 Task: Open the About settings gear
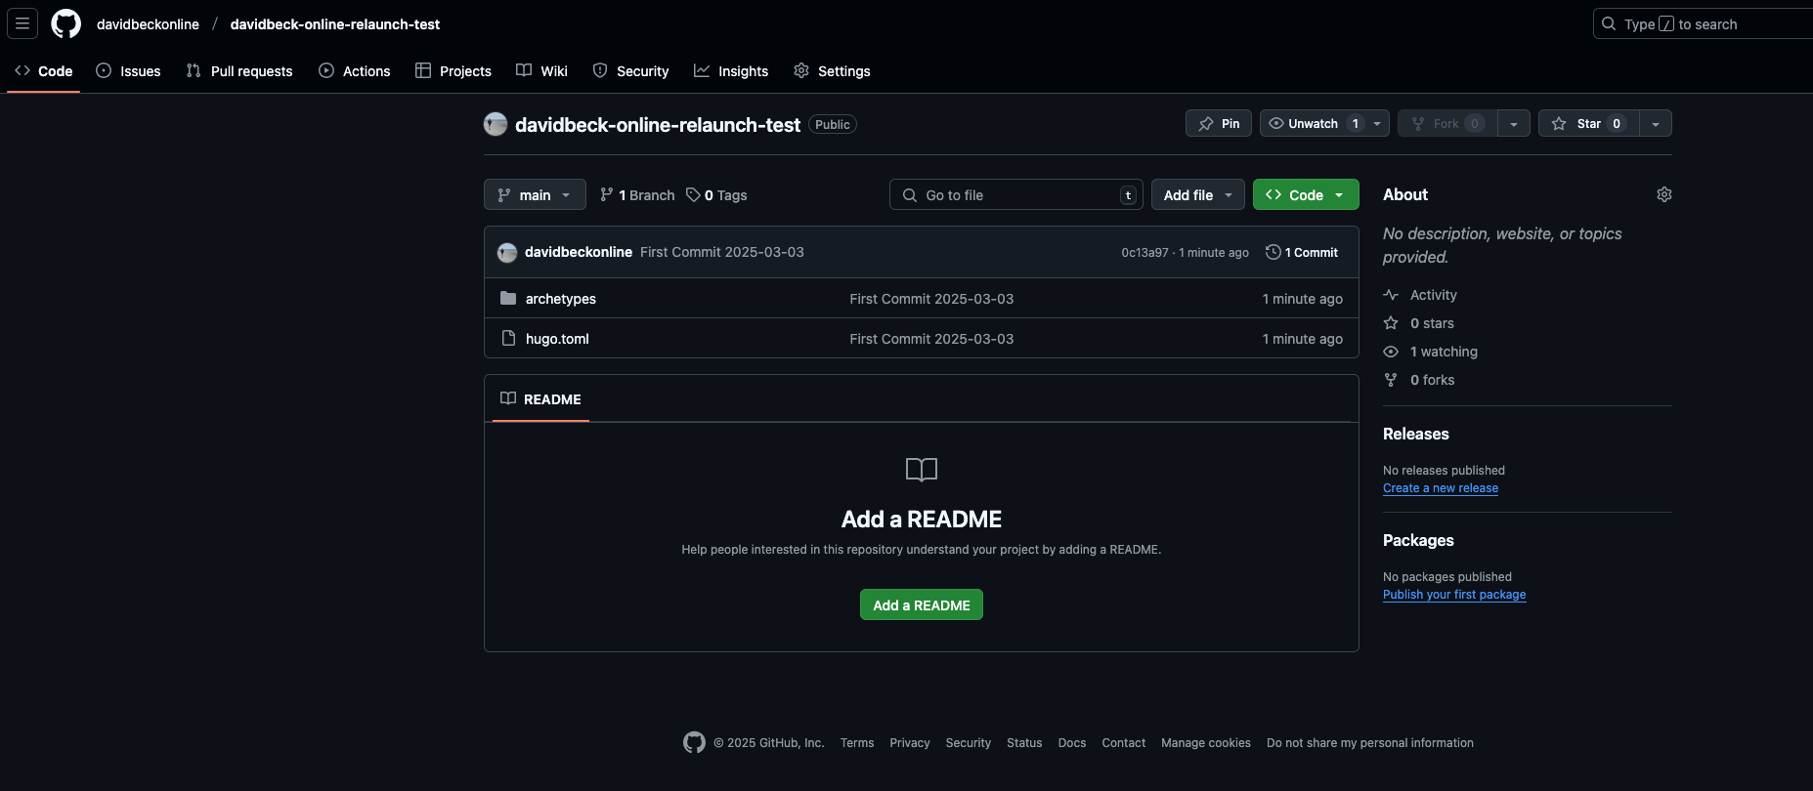pos(1664,194)
